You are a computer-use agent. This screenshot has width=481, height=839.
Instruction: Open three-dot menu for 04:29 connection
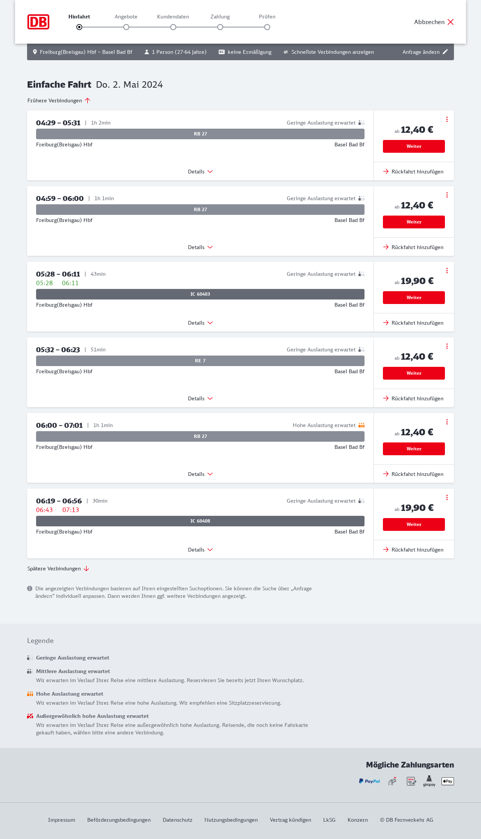click(447, 119)
